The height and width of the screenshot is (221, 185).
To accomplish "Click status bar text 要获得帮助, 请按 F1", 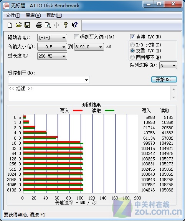I will point(25,215).
